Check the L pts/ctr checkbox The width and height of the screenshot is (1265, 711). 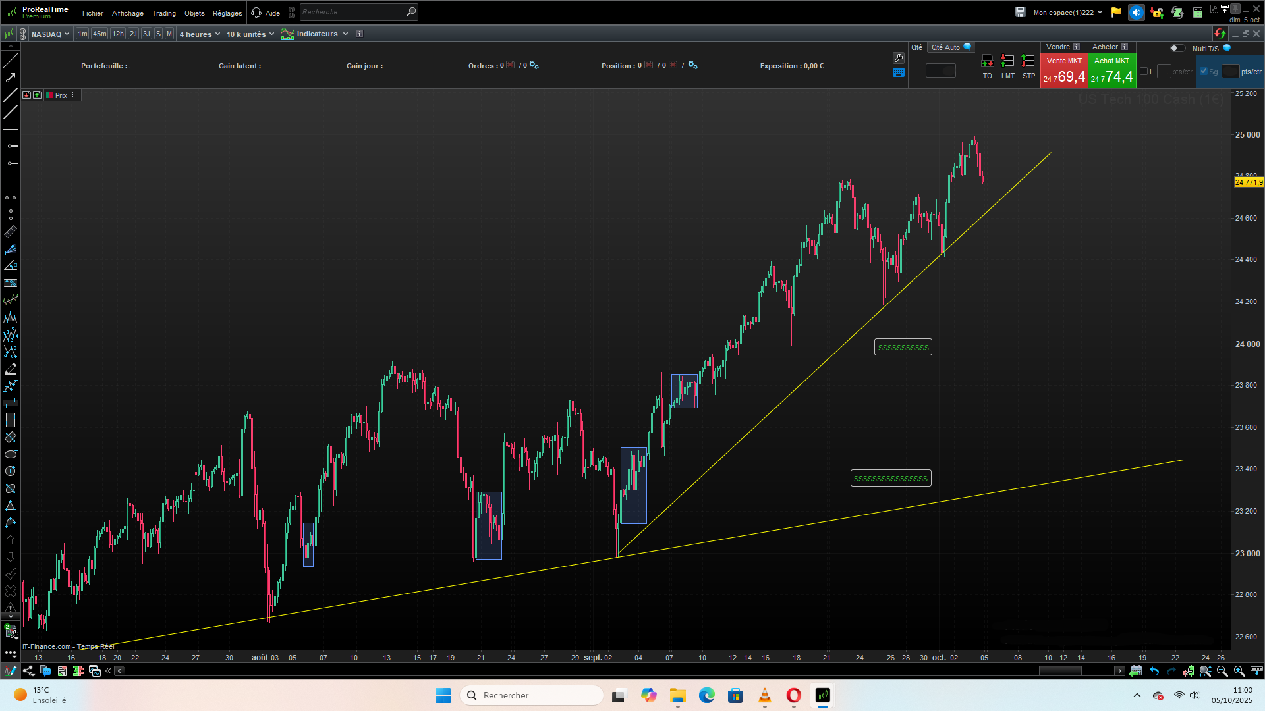[1144, 71]
